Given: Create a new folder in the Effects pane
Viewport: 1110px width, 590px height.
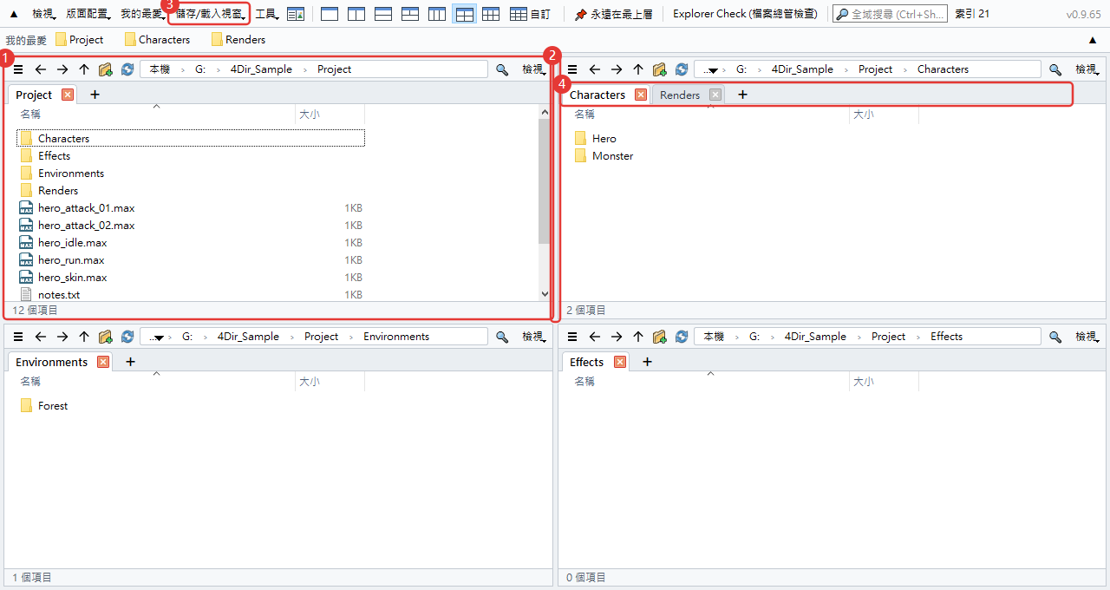Looking at the screenshot, I should 659,337.
